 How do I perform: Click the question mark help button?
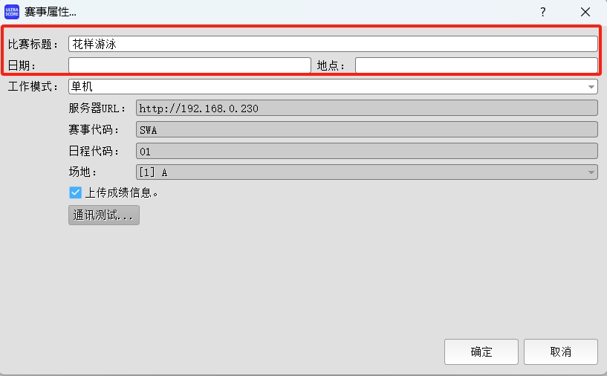coord(543,12)
